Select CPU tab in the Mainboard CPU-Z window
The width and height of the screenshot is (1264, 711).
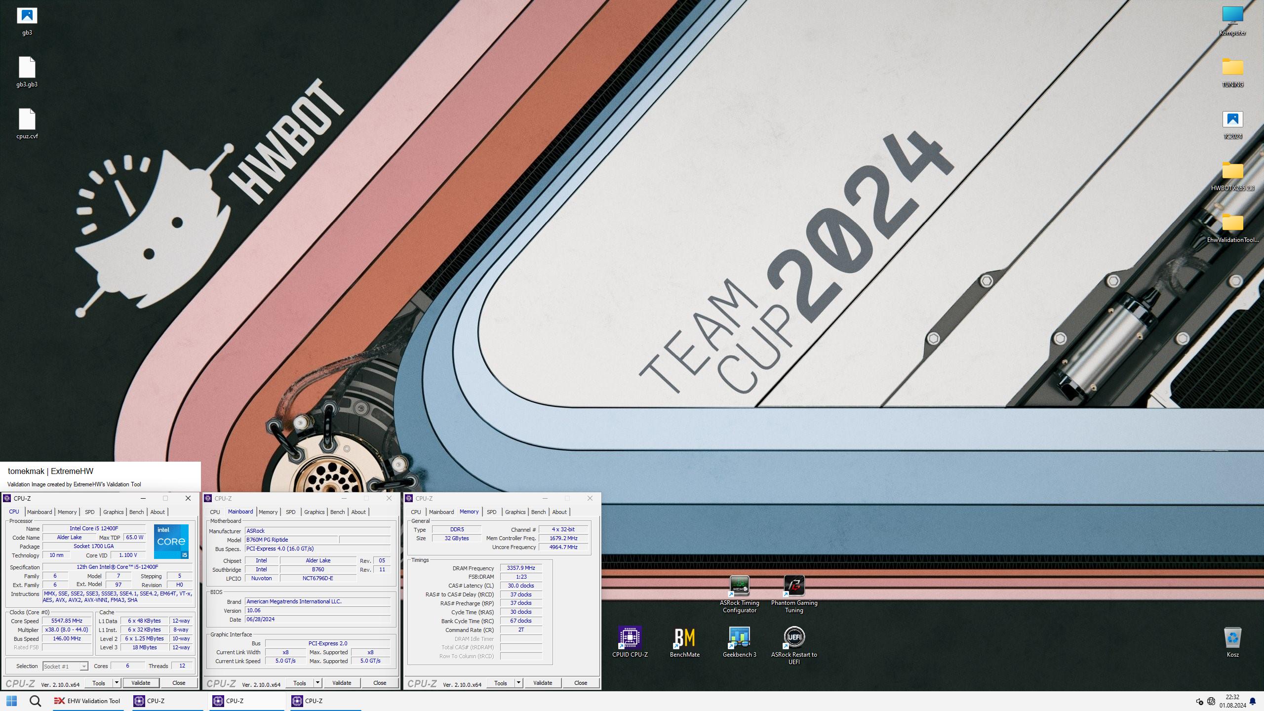[215, 512]
